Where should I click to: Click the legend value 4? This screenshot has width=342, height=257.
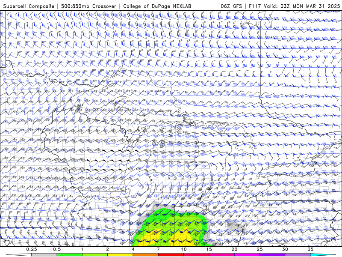pyautogui.click(x=133, y=249)
